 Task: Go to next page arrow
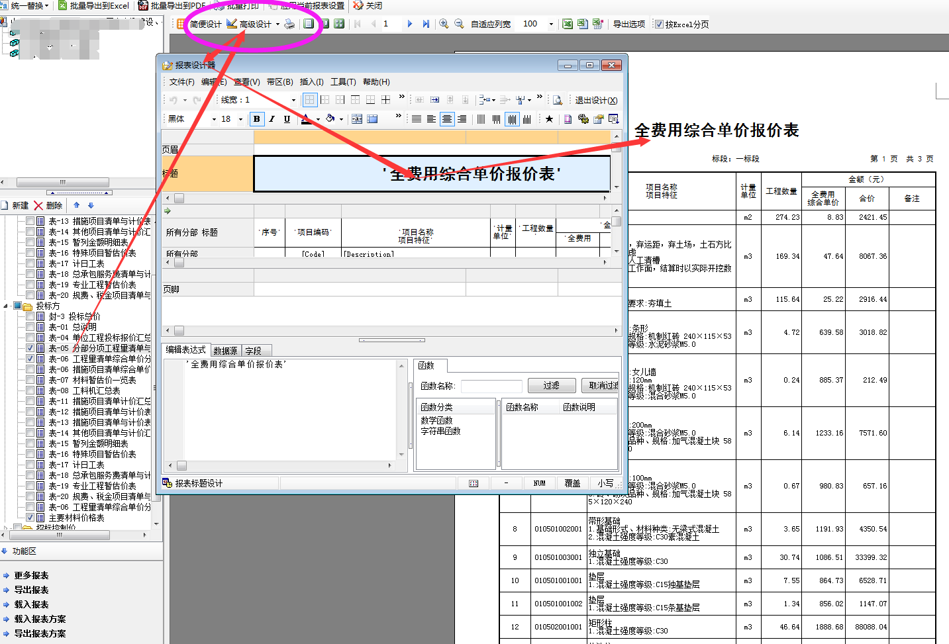[409, 24]
